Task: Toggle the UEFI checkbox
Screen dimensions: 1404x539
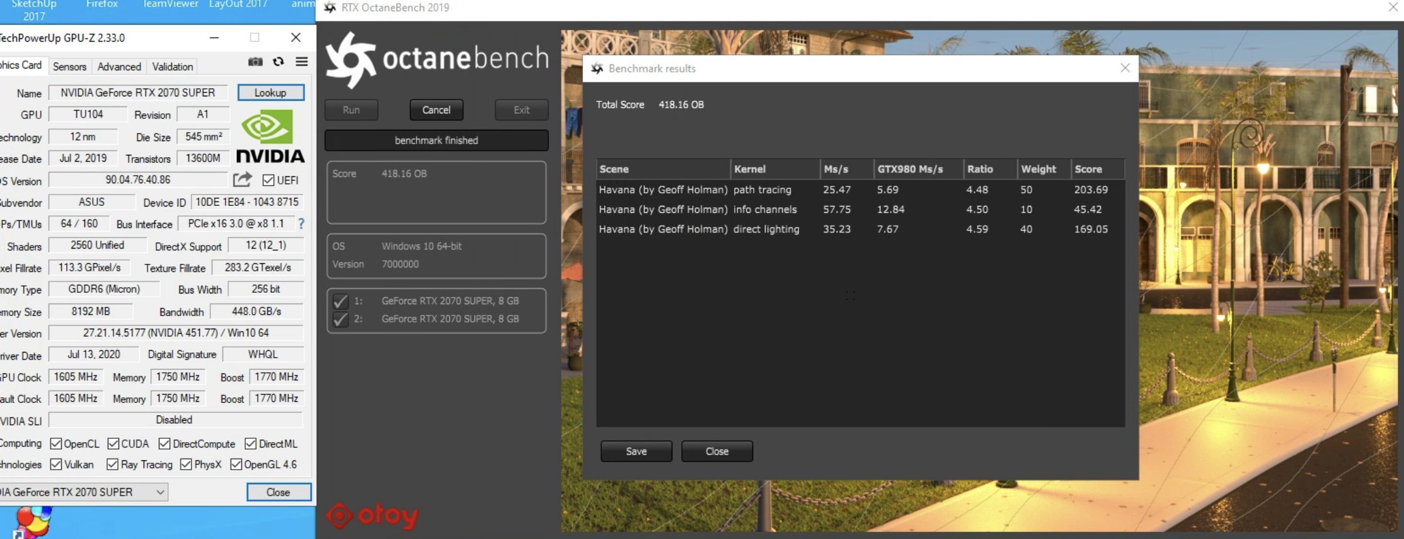Action: pyautogui.click(x=268, y=181)
